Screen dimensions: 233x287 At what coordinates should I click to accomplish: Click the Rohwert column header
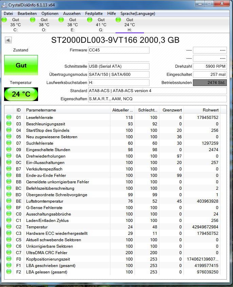[202, 110]
